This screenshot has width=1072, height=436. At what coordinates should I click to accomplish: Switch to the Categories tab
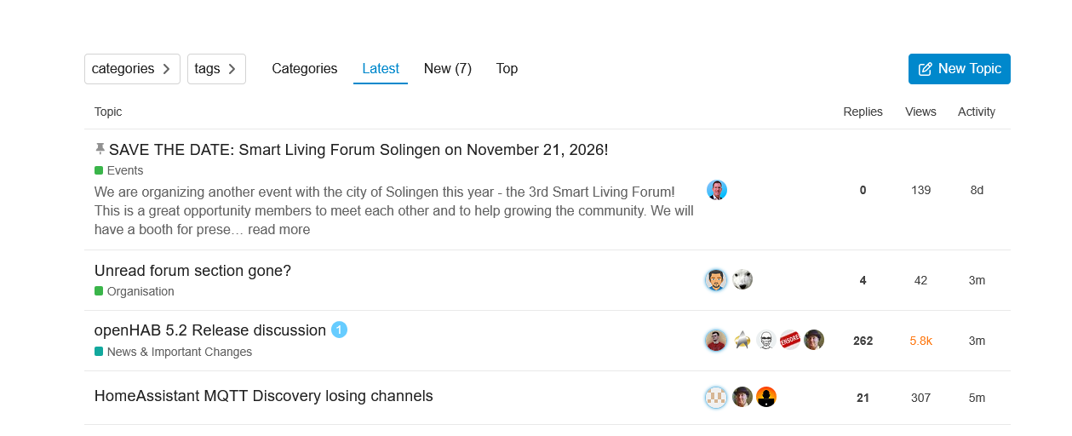[305, 69]
